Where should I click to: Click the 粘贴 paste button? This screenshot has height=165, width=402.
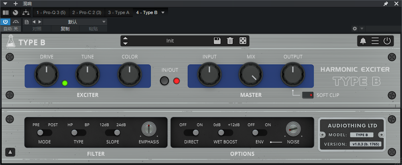click(93, 29)
